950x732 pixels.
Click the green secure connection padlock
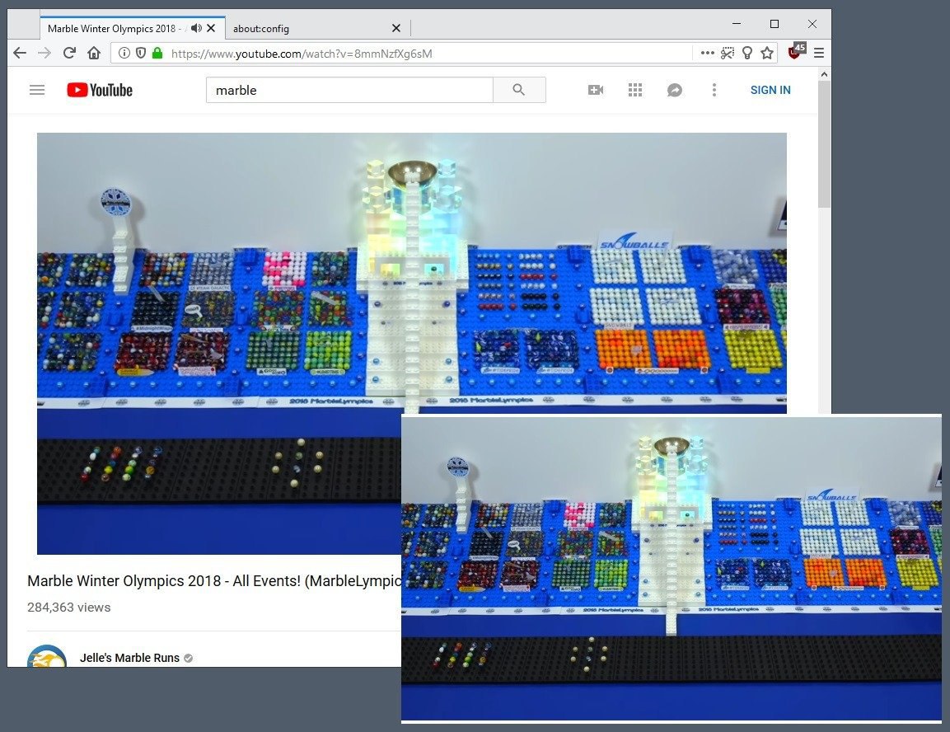pos(157,54)
